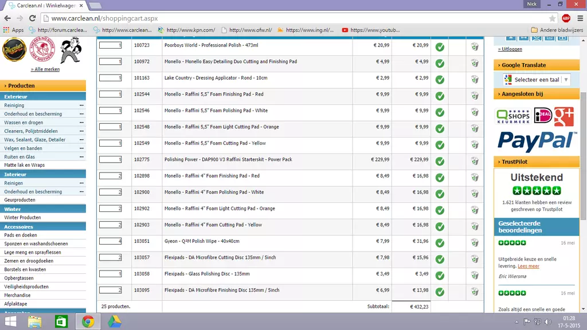Open a new browser tab
The width and height of the screenshot is (587, 330).
(95, 6)
